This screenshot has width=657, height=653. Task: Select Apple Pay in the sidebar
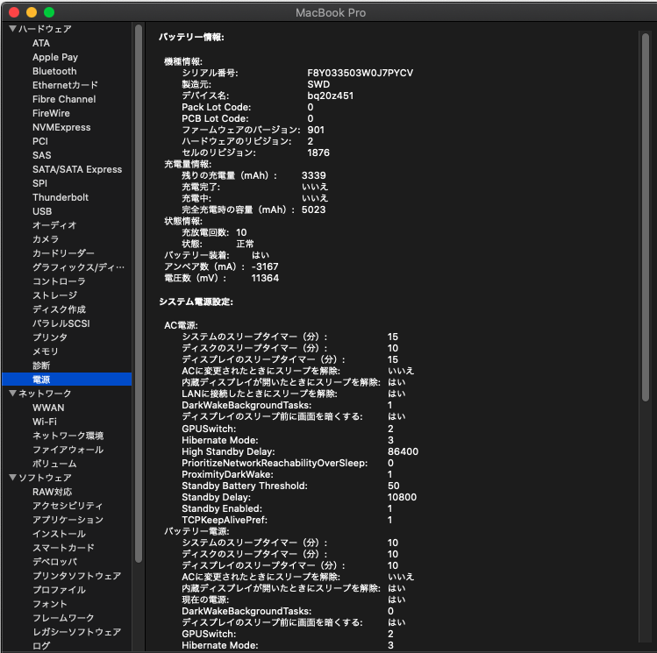coord(55,57)
